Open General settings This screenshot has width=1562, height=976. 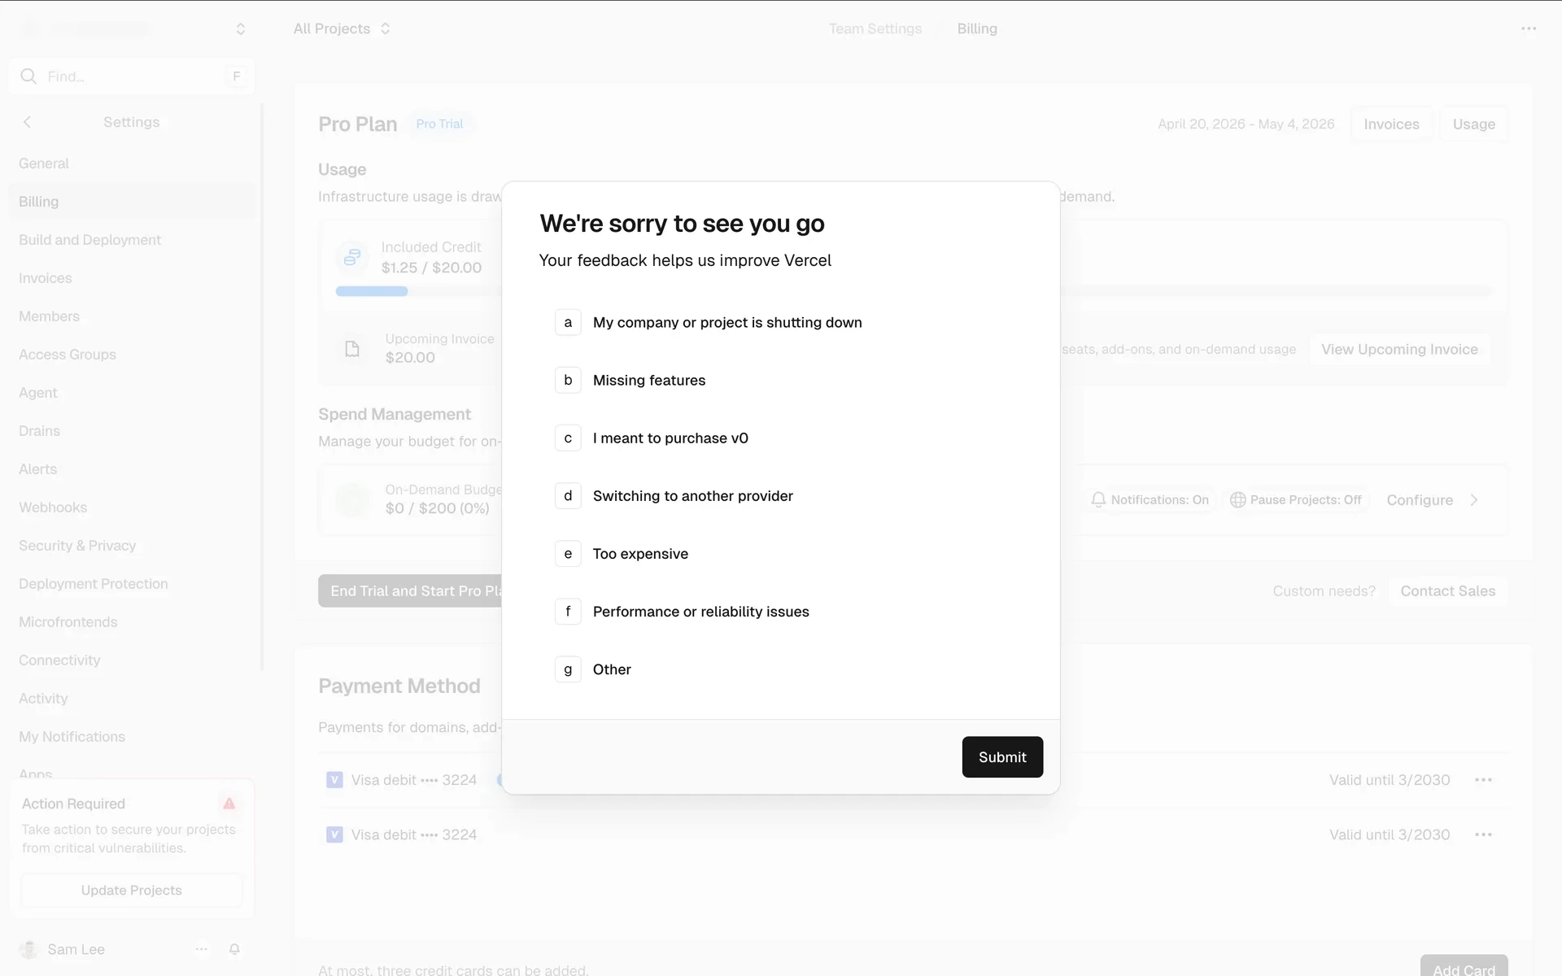(133, 163)
